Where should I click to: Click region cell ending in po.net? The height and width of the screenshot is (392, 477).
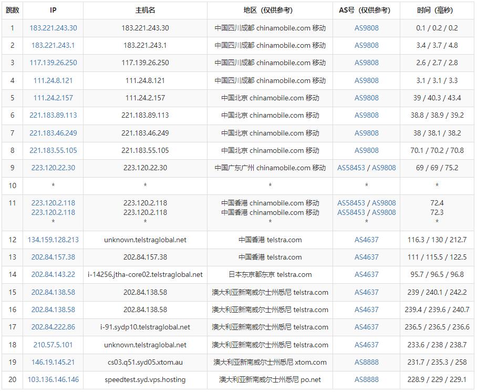270,379
